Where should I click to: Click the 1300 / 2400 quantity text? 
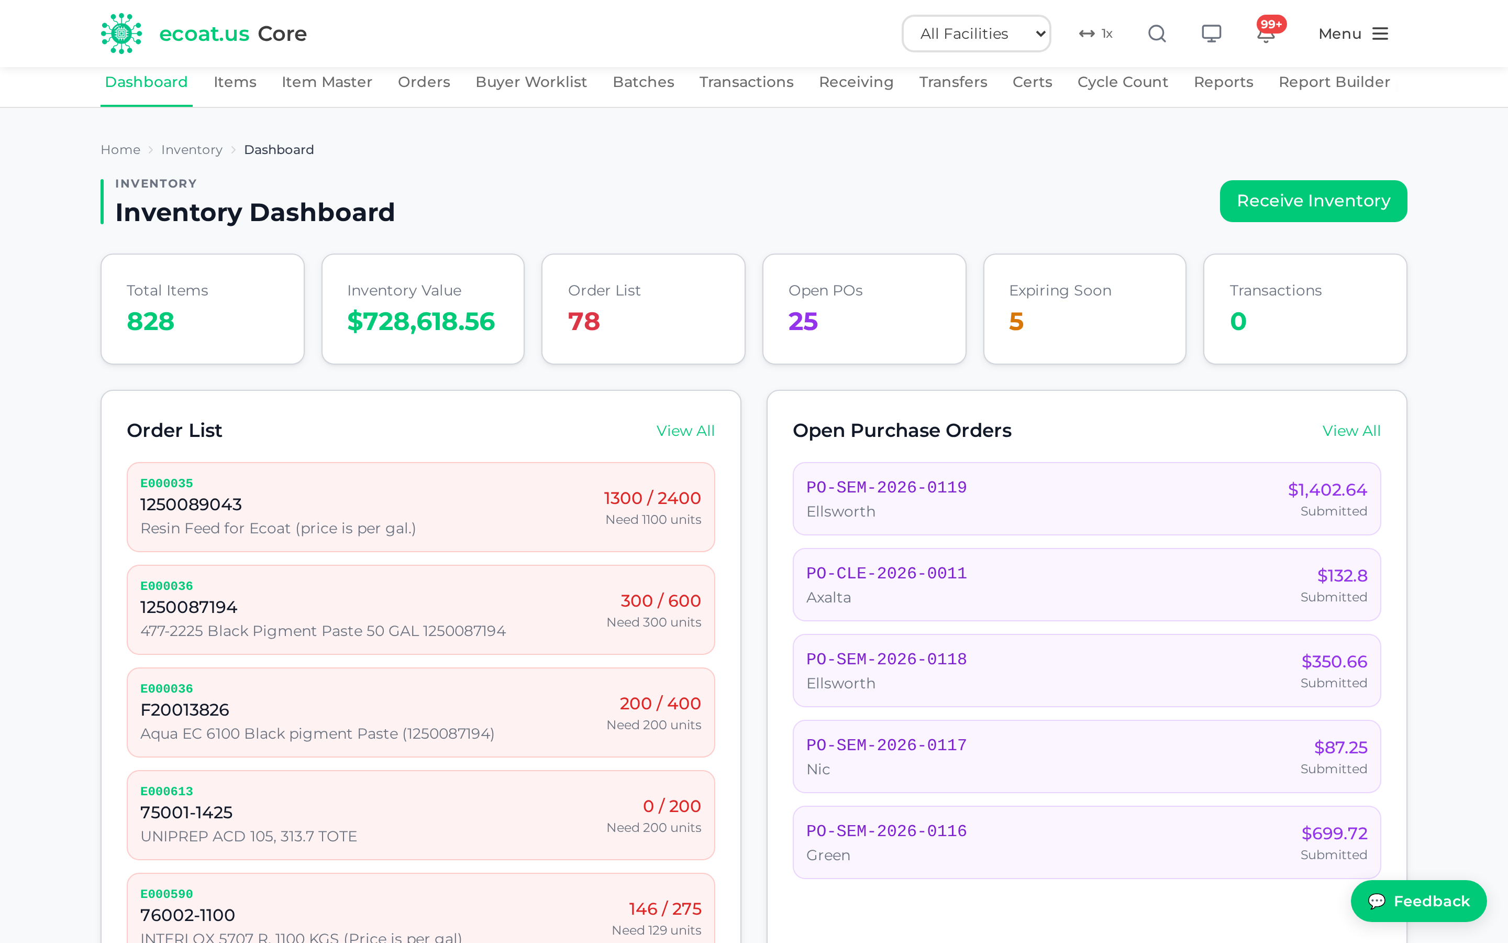pos(652,498)
